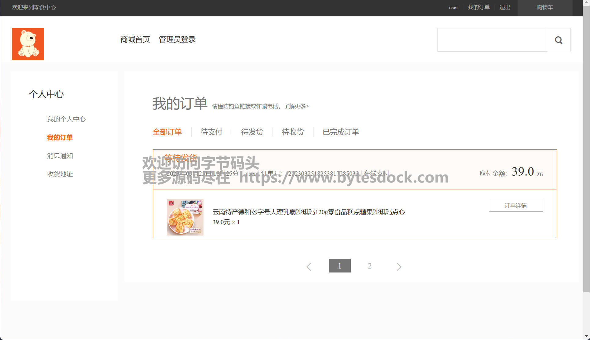This screenshot has height=340, width=590.
Task: Go to previous page arrow
Action: point(309,266)
